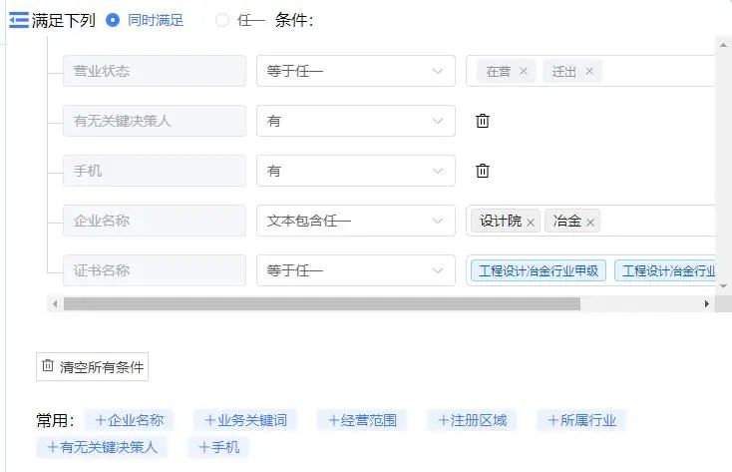Click the horizontal scrollbar left arrow
The image size is (732, 472).
click(55, 303)
